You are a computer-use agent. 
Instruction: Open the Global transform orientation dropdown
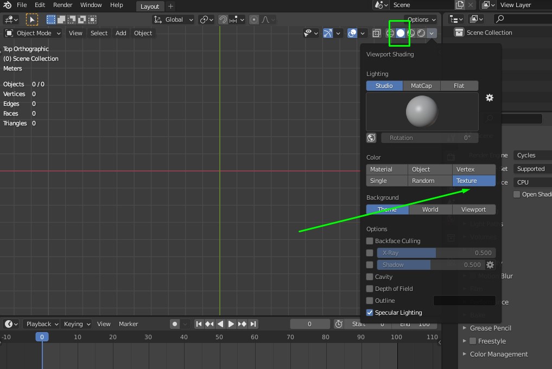click(x=174, y=20)
